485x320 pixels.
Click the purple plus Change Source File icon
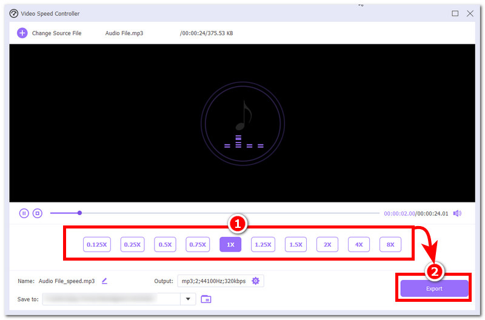(22, 33)
